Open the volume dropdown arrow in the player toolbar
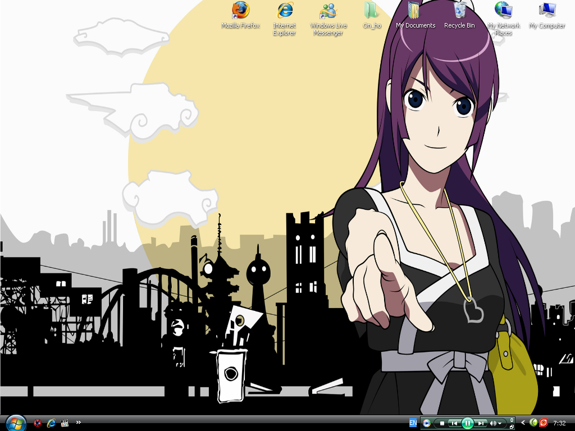 tap(500, 424)
